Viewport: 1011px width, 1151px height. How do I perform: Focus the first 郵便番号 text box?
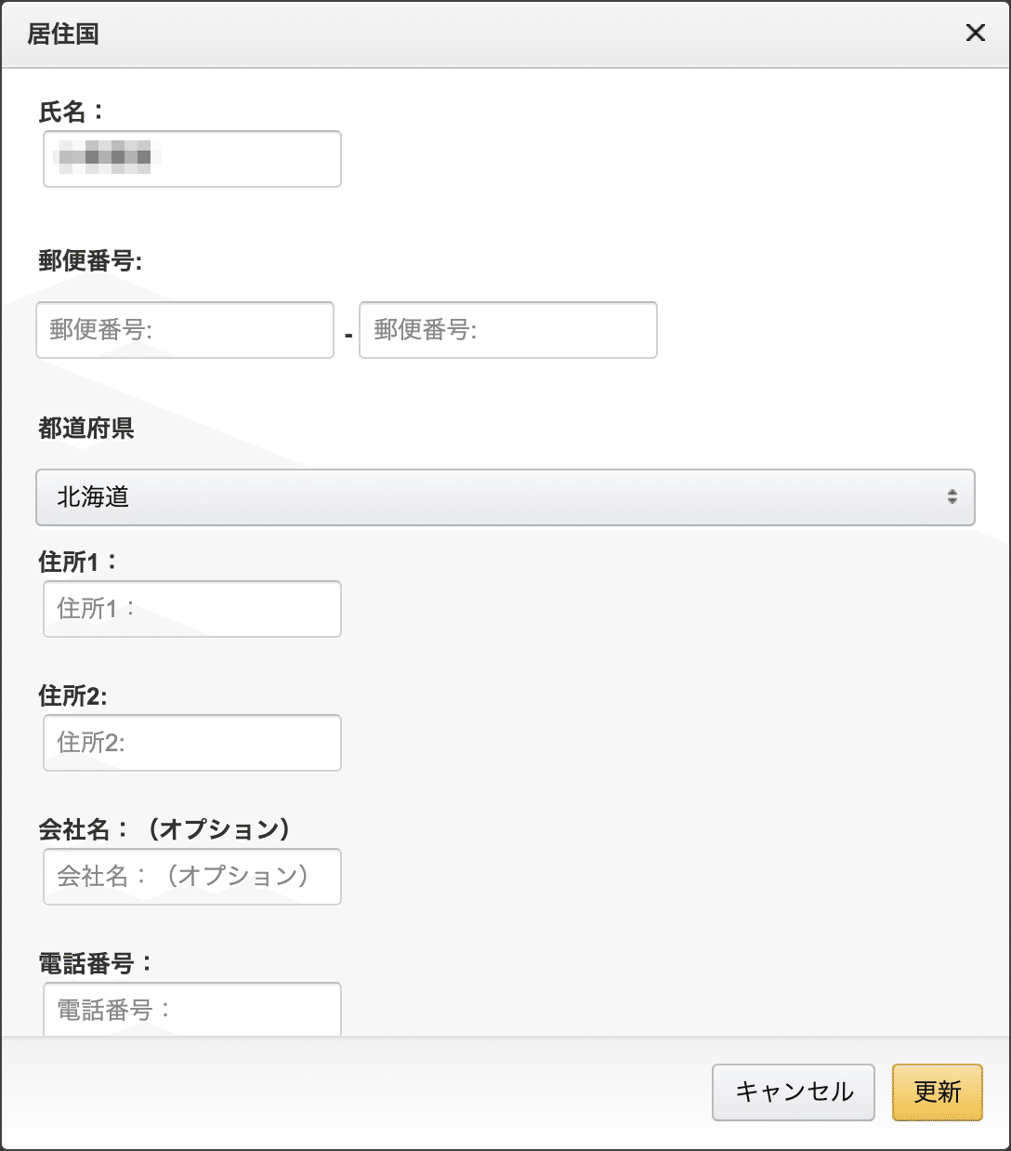[185, 330]
